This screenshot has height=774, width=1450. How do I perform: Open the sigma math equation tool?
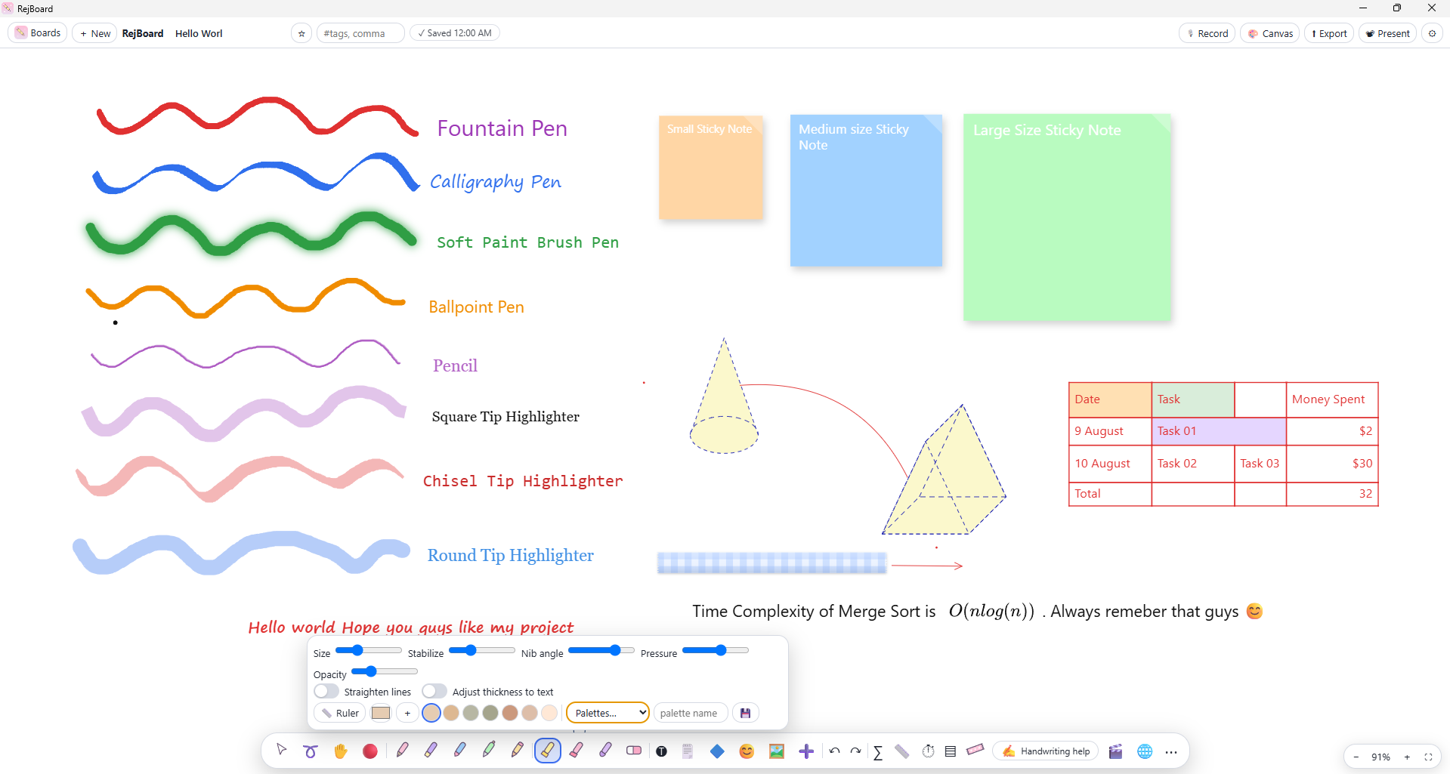(x=877, y=751)
